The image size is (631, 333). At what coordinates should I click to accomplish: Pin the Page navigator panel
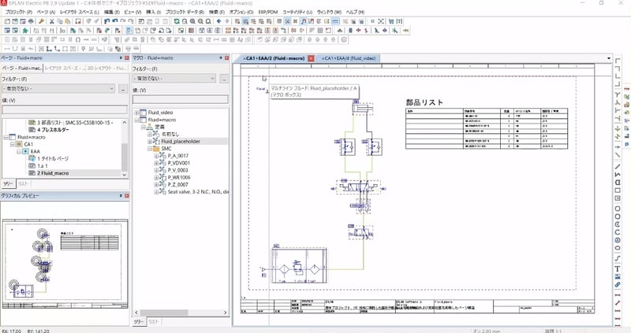[121, 57]
